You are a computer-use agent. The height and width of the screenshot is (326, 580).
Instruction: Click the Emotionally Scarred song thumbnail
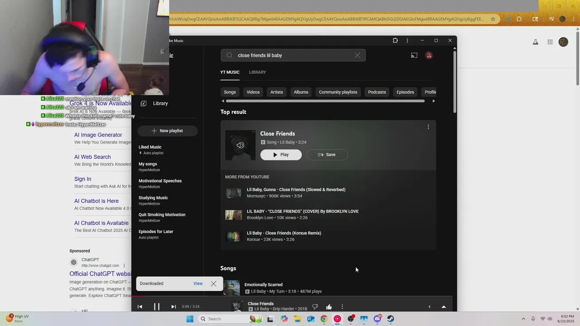tap(232, 288)
